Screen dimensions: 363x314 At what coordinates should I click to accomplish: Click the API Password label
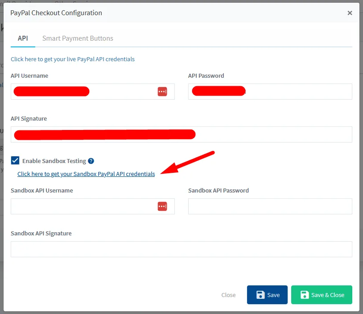tap(206, 76)
